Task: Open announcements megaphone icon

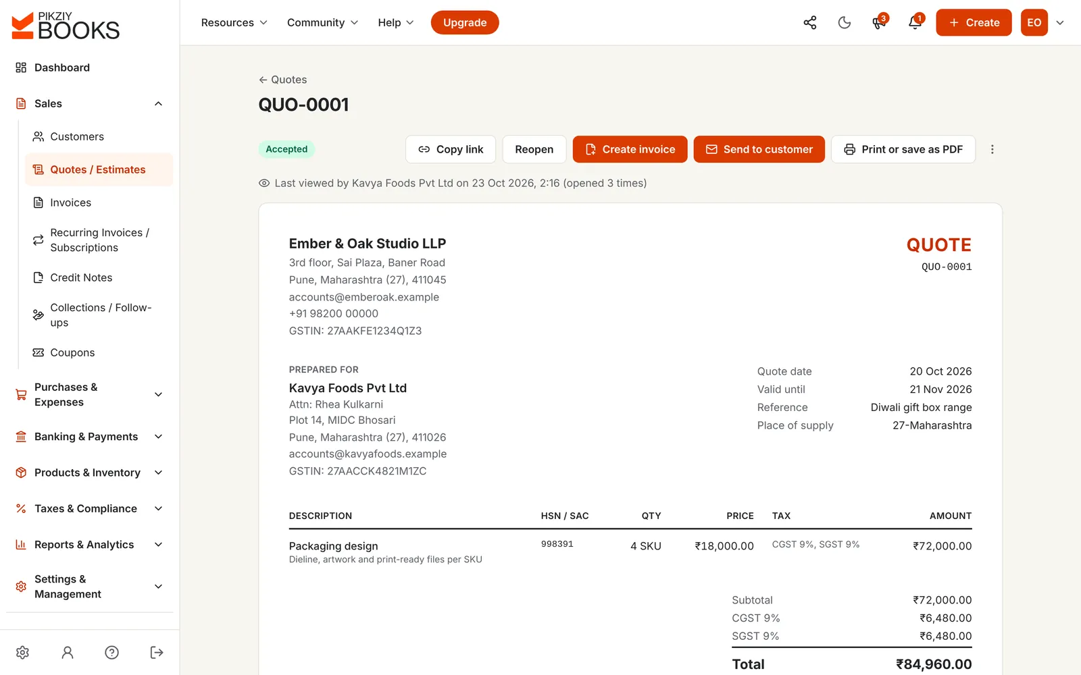Action: (880, 23)
